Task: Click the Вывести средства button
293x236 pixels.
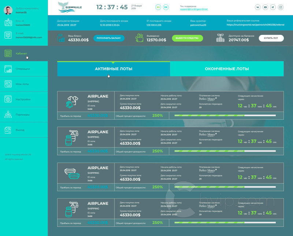Action: [x=188, y=38]
